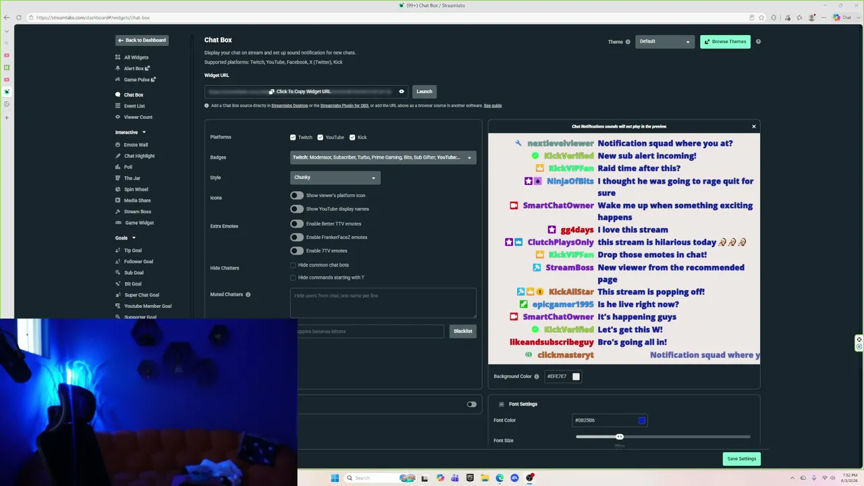
Task: Open Stream Boss hammer icon
Action: pos(117,211)
